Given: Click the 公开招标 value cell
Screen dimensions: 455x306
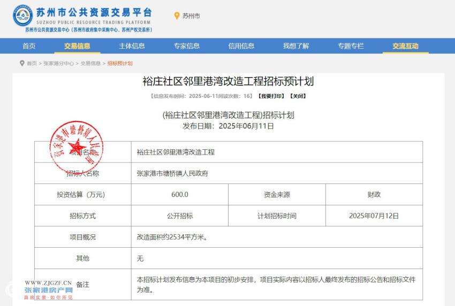Looking at the screenshot, I should coord(180,216).
